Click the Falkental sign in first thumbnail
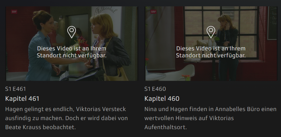 pyautogui.click(x=106, y=11)
